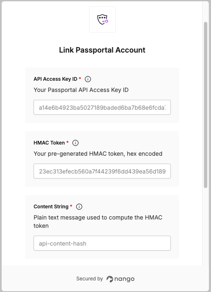Screen dimensions: 211x292
Task: Show info icon details for HMAC Token
Action: (x=75, y=143)
